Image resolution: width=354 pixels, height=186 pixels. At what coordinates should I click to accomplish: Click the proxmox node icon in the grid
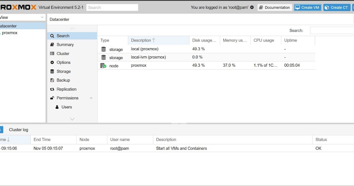(x=103, y=66)
